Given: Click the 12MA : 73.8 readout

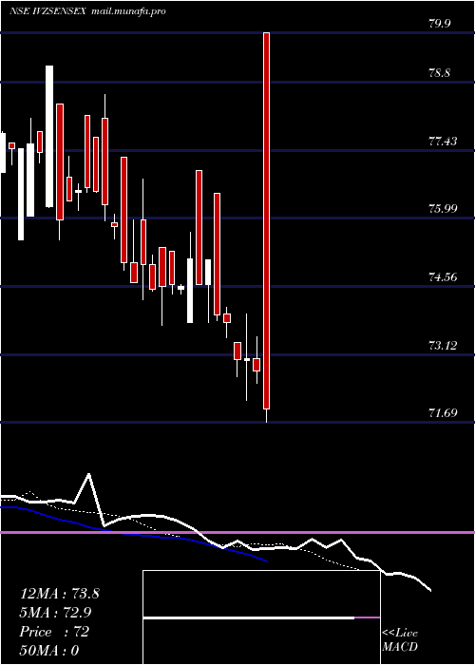Looking at the screenshot, I should 59,594.
